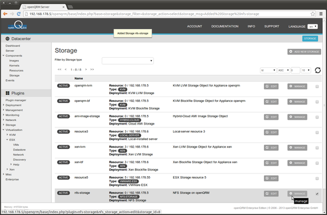The image size is (327, 215).
Task: Select checkbox for xen-bf storage
Action: (x=317, y=163)
